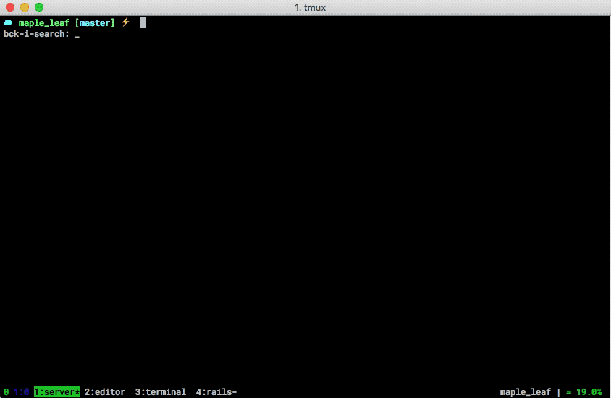The image size is (611, 398).
Task: Select the 1:server tmux window tab
Action: tap(56, 391)
